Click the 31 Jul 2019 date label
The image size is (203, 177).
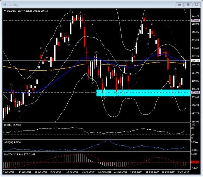tap(88, 172)
